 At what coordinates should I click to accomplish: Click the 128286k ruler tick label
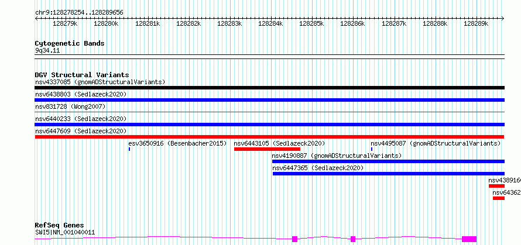[352, 23]
